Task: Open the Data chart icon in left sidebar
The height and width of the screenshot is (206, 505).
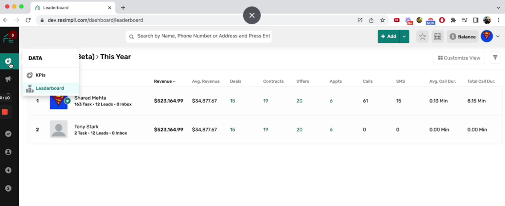Action: tap(8, 62)
